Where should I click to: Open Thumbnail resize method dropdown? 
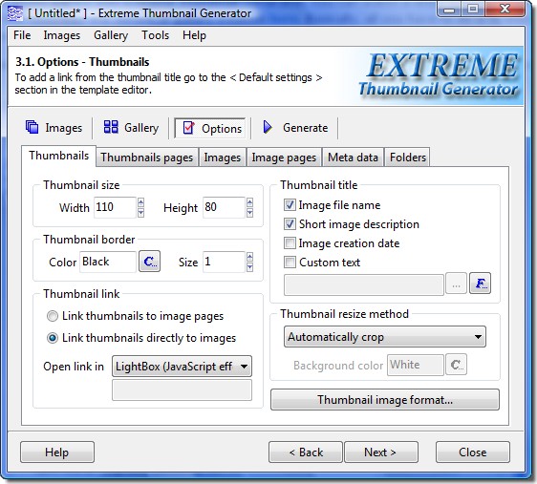point(385,337)
